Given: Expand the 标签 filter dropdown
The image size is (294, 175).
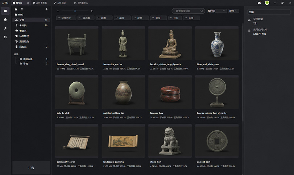Looking at the screenshot, I should point(191,18).
